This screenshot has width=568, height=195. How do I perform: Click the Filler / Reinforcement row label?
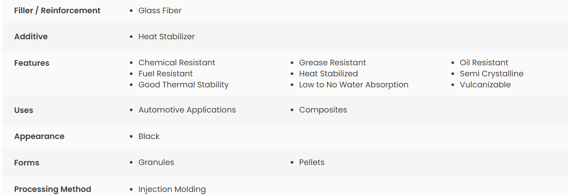coord(57,11)
